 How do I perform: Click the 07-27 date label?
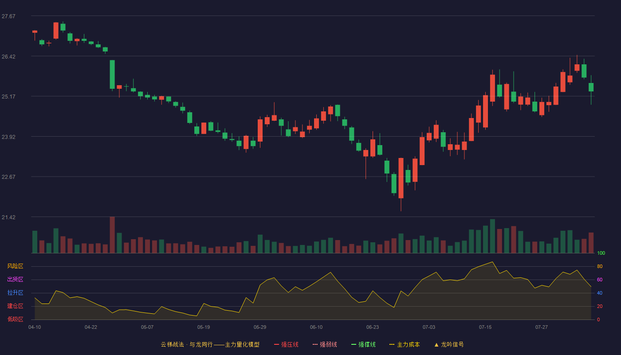click(542, 327)
